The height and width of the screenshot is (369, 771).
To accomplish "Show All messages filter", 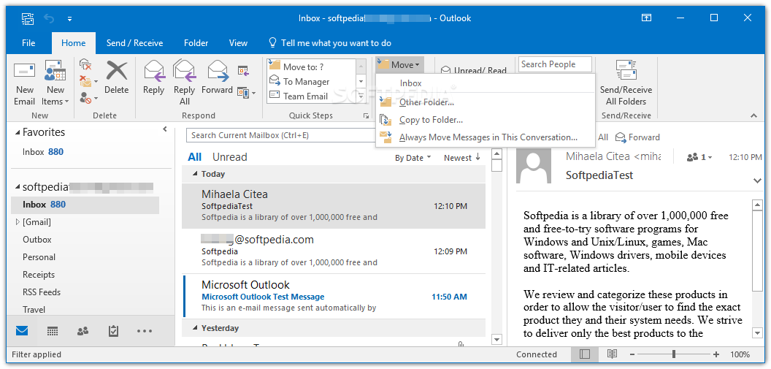I will pos(195,157).
